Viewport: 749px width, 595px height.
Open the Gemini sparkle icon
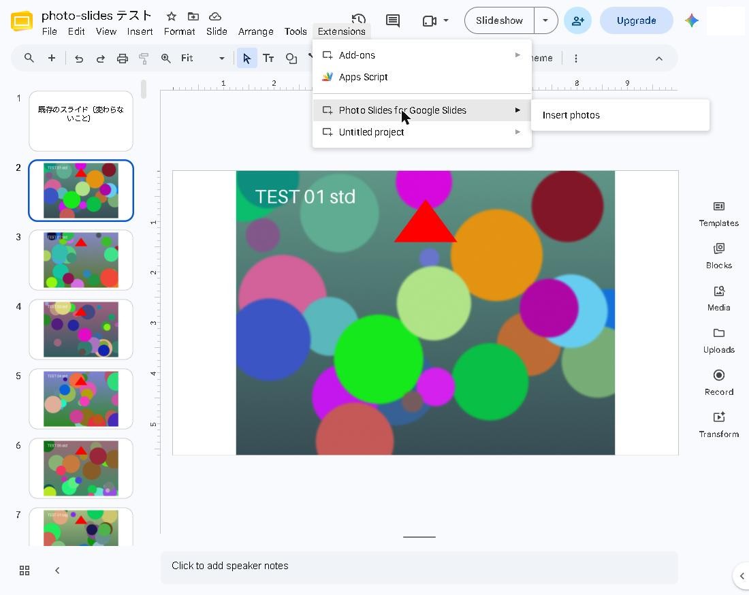click(691, 20)
